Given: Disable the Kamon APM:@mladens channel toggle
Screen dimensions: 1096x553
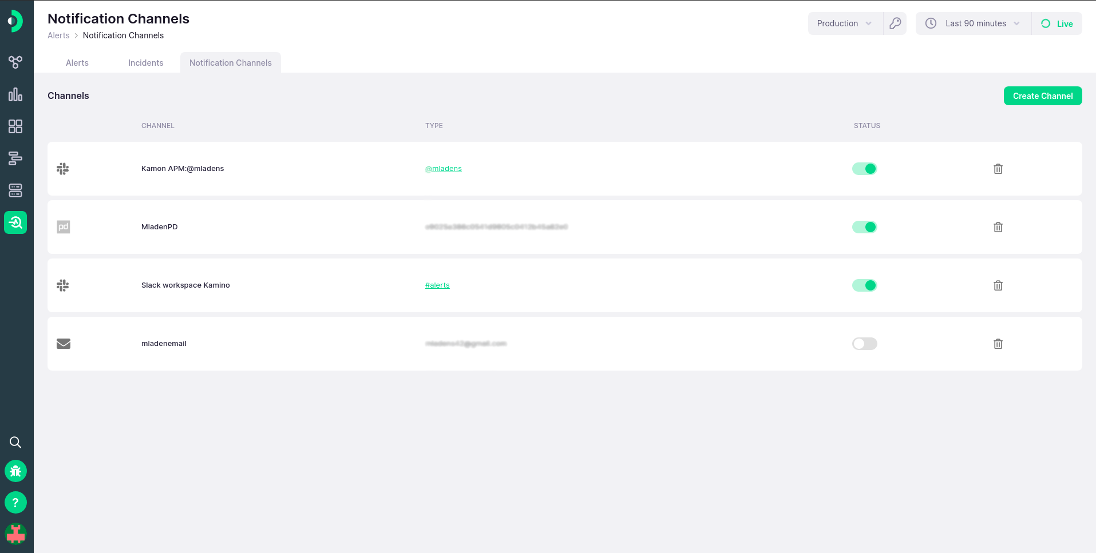Looking at the screenshot, I should coord(864,169).
